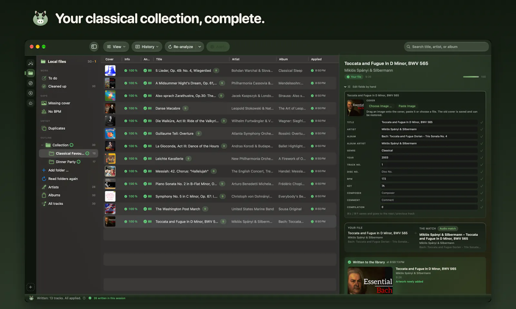516x309 pixels.
Task: Confirm the BPM field checkmark
Action: (481, 179)
